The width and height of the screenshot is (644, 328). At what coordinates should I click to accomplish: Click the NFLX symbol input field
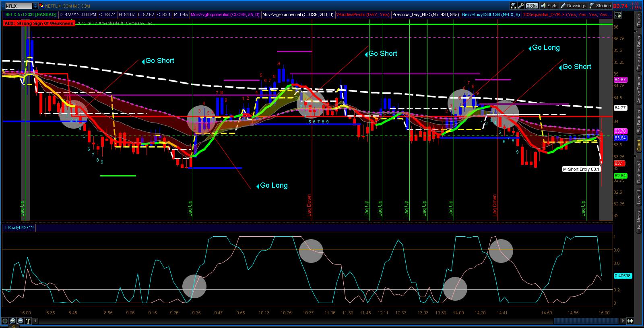[18, 6]
